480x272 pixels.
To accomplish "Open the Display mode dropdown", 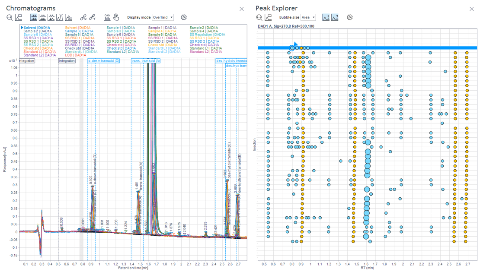I will coord(163,18).
